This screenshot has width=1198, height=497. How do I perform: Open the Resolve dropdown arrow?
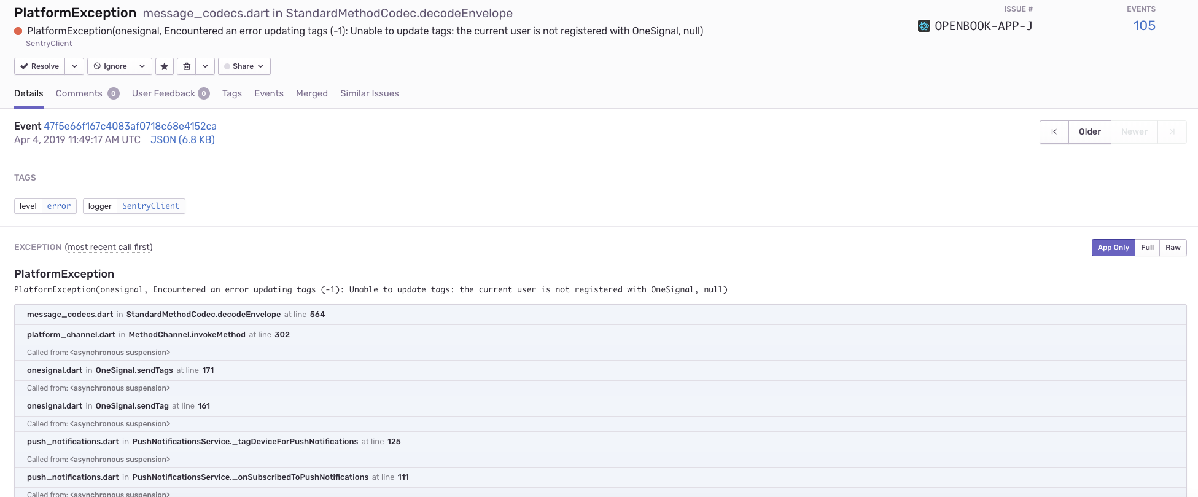click(74, 66)
